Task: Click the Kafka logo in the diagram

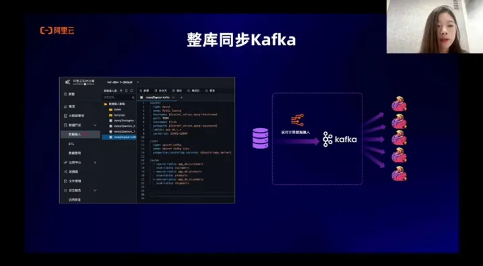Action: click(x=340, y=139)
